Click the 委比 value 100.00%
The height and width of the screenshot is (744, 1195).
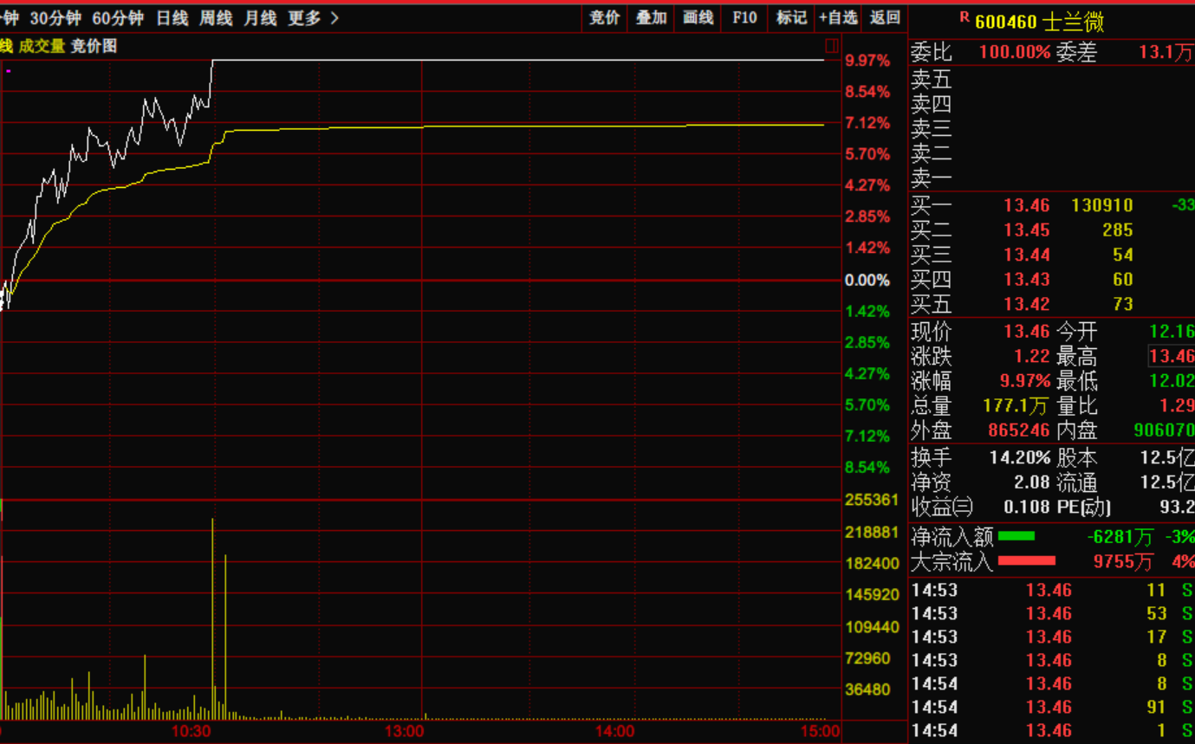[x=1015, y=52]
